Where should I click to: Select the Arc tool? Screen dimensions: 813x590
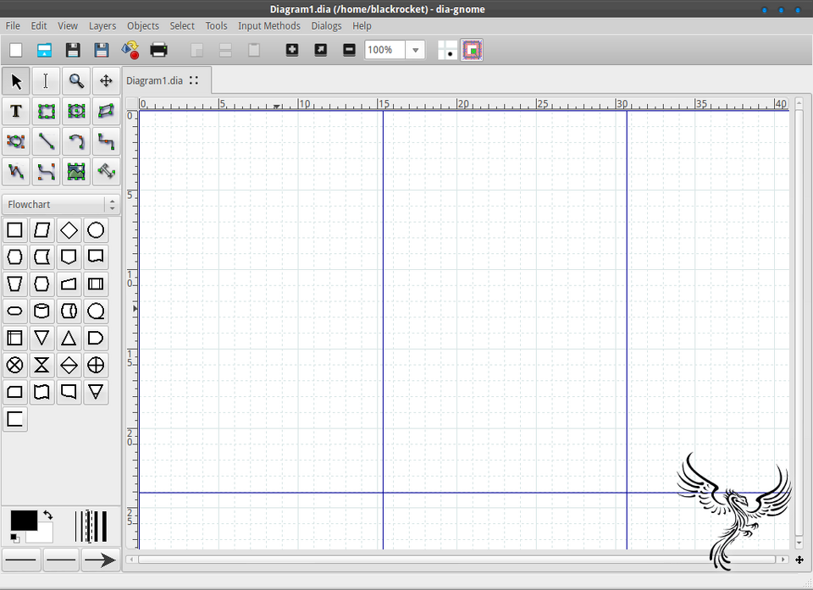pos(76,141)
